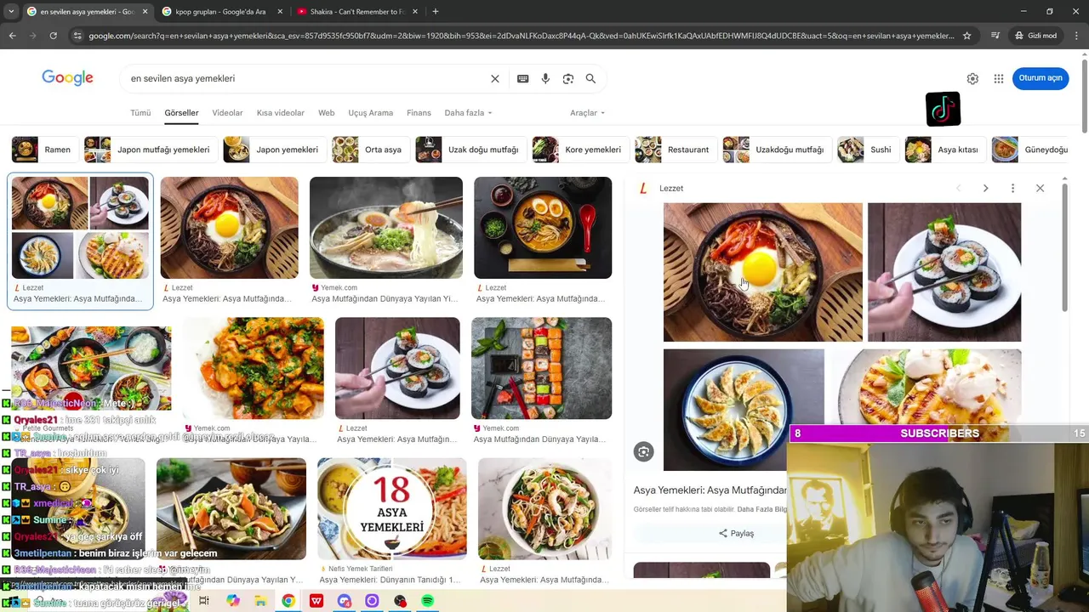Open 18 Asya Yemekleri thumbnail
The image size is (1089, 612).
[392, 509]
